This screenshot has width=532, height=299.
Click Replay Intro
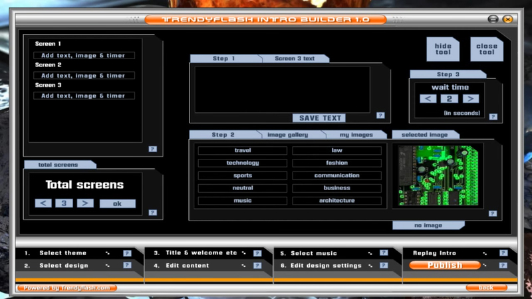pyautogui.click(x=434, y=253)
